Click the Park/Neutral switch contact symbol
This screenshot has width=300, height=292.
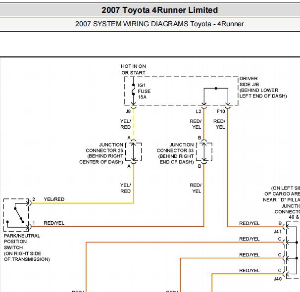[16, 215]
